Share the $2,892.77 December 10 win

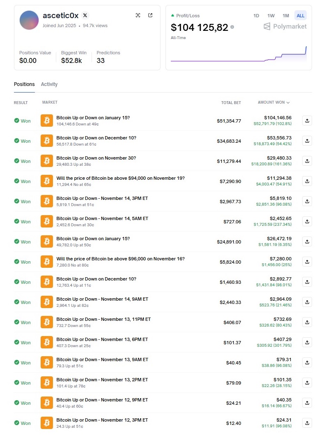[x=307, y=282]
